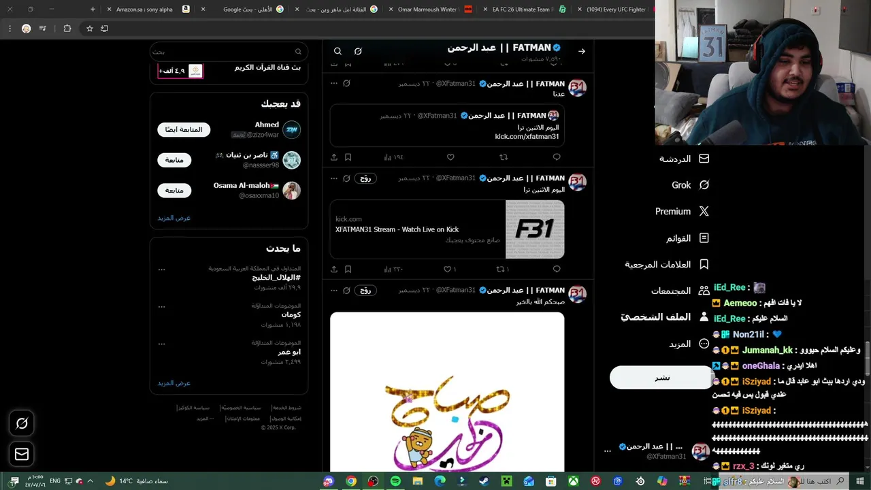The image size is (871, 490).
Task: Open المجتمعات (Communities) in the sidebar
Action: point(680,291)
